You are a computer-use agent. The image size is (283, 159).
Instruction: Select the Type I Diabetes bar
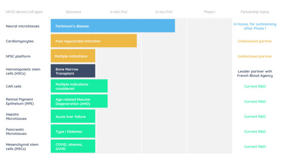pyautogui.click(x=73, y=131)
